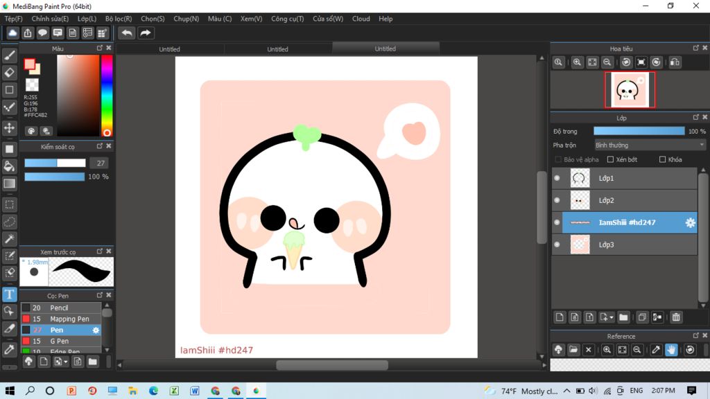Open settings gear of IamShiii layer
This screenshot has height=399, width=710.
(x=690, y=222)
